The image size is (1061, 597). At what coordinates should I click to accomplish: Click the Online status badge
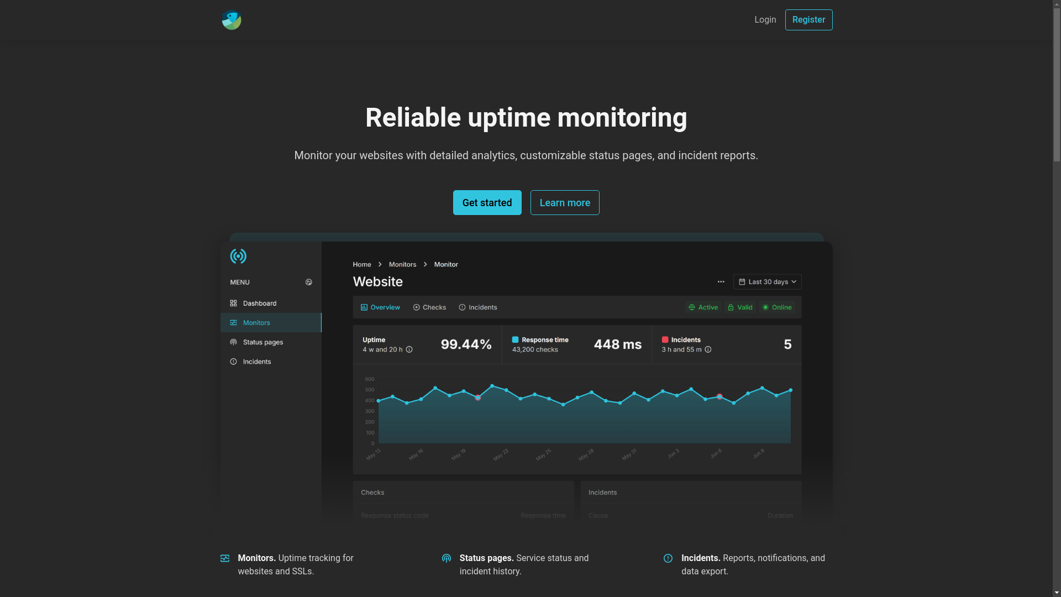tap(777, 307)
